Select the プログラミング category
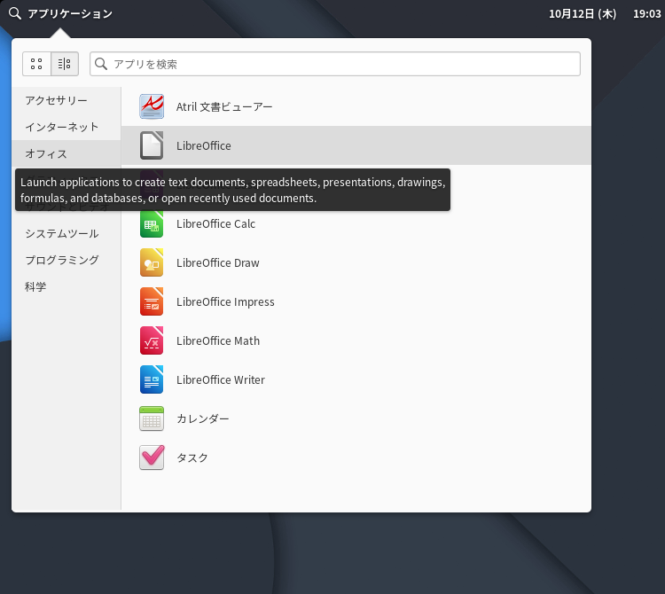665x594 pixels. pyautogui.click(x=66, y=260)
